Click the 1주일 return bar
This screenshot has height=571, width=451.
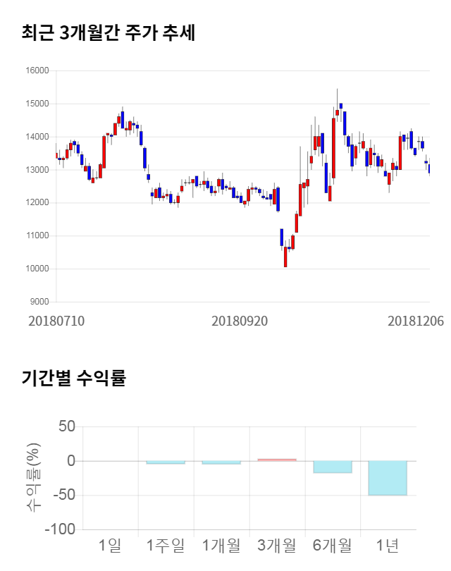[x=166, y=462]
